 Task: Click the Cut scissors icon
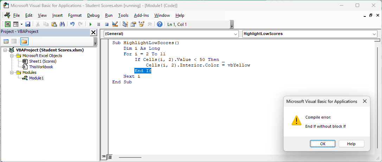tap(38, 24)
